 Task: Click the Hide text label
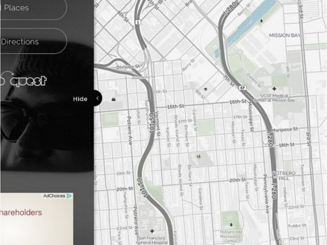point(80,99)
